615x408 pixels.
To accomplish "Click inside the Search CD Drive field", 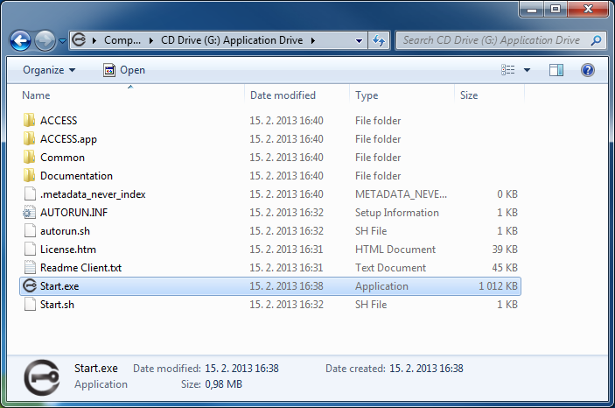I will (x=492, y=40).
